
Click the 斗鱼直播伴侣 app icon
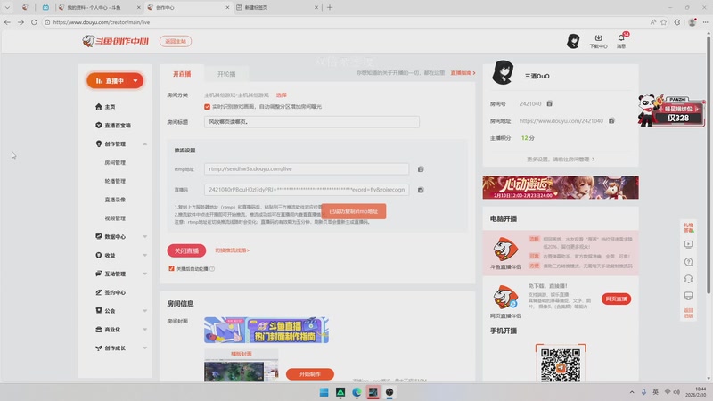[x=505, y=250]
